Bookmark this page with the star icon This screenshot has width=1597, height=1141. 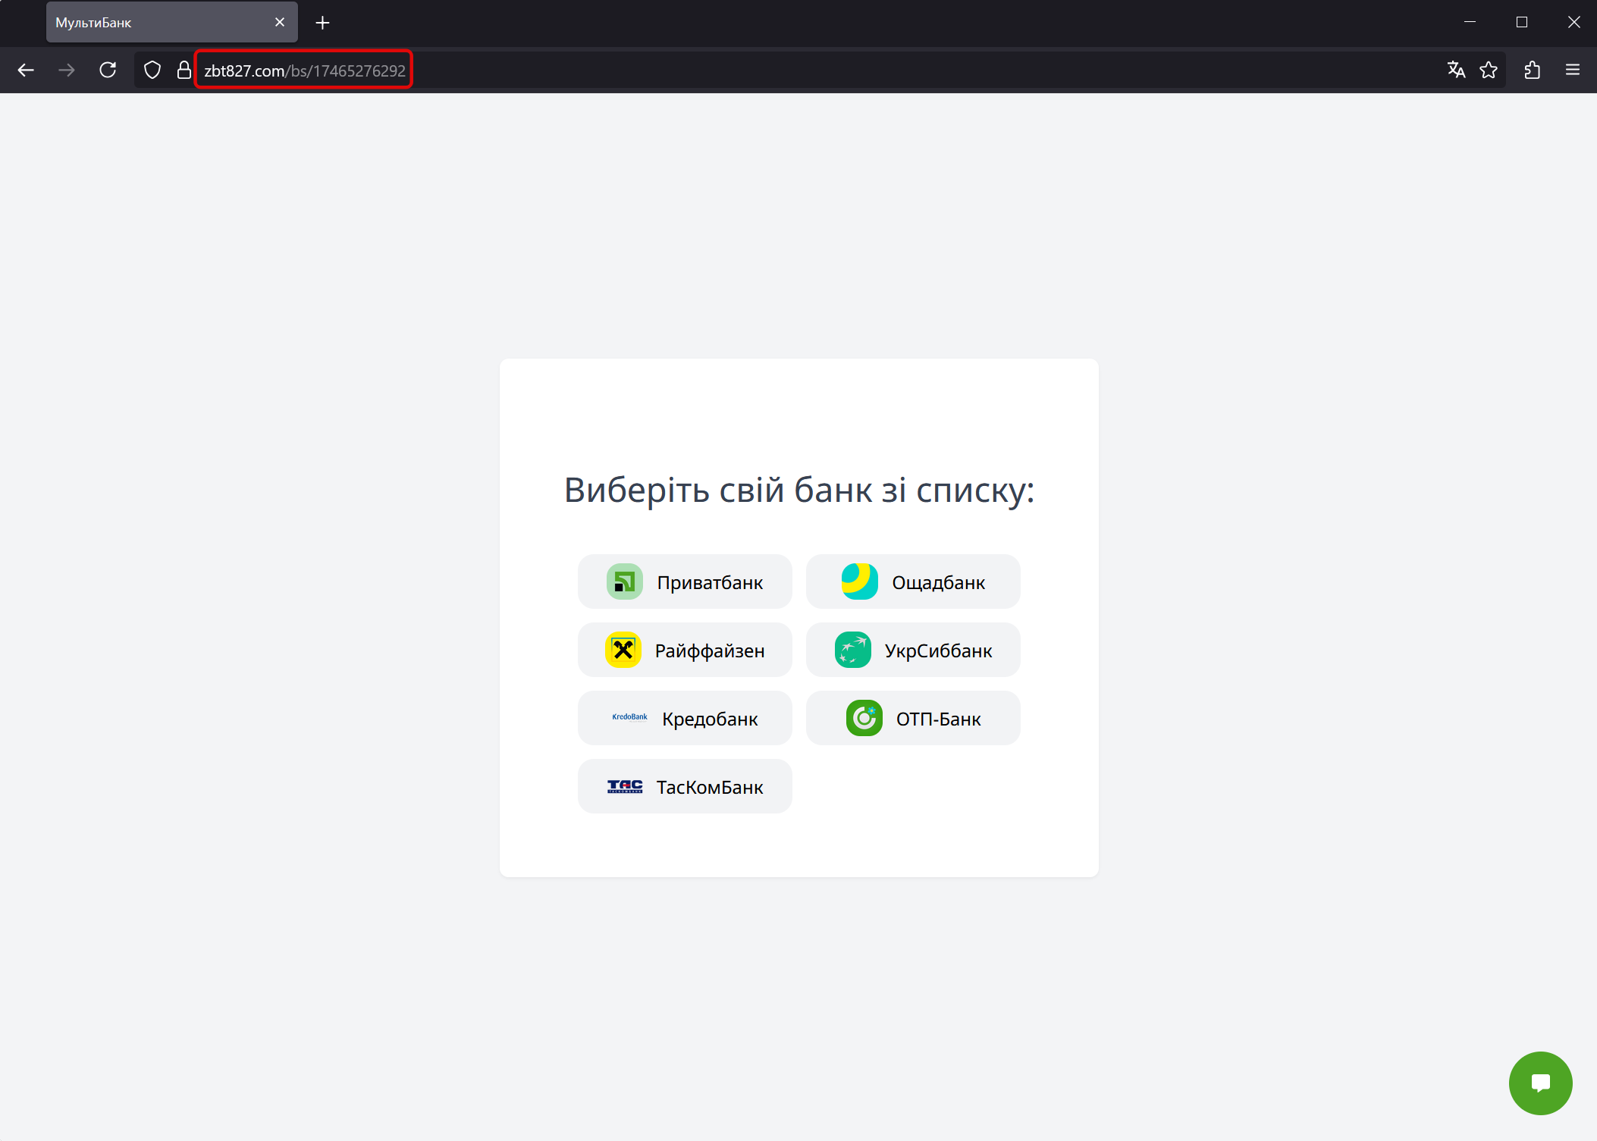pyautogui.click(x=1489, y=71)
